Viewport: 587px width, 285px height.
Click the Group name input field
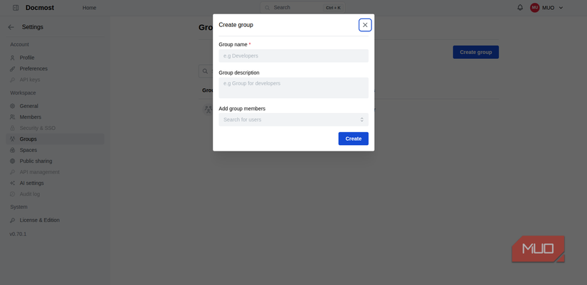pos(293,55)
